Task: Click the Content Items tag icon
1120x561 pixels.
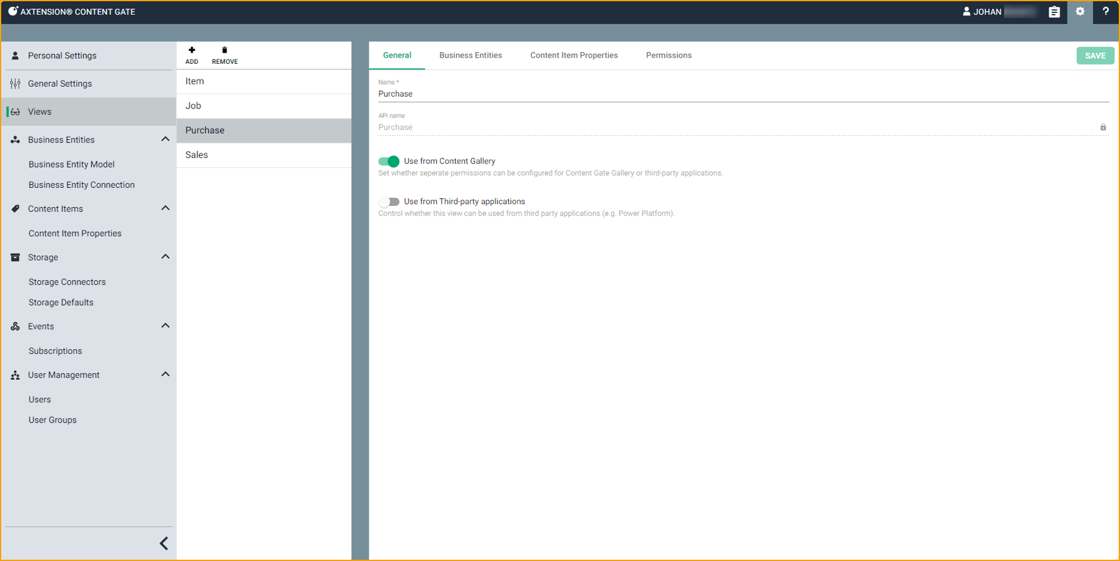Action: pos(15,209)
